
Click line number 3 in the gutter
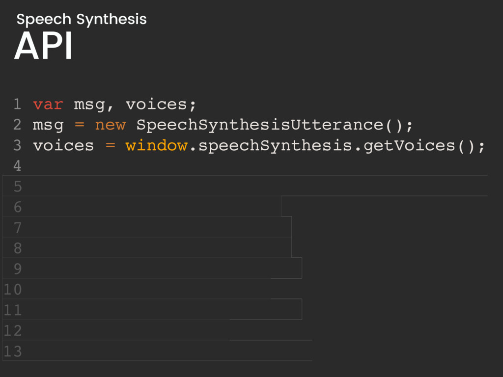[17, 145]
